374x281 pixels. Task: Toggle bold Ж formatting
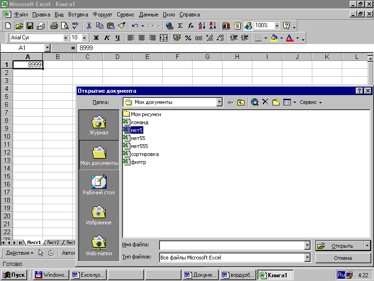[x=96, y=38]
